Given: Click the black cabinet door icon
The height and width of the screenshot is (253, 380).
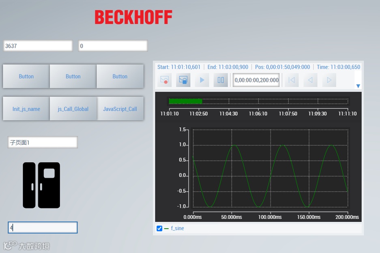Looking at the screenshot, I should point(41,185).
